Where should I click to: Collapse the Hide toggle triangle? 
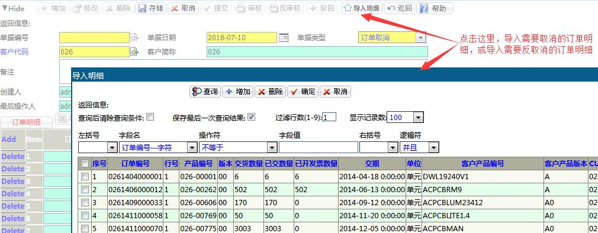(4, 8)
